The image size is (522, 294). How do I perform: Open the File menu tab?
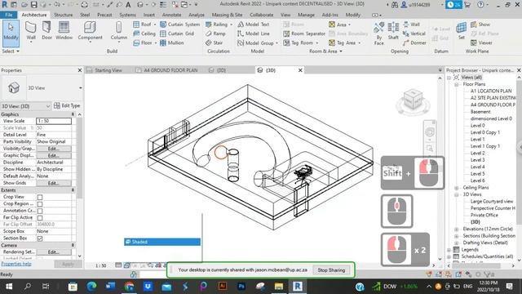click(x=9, y=15)
